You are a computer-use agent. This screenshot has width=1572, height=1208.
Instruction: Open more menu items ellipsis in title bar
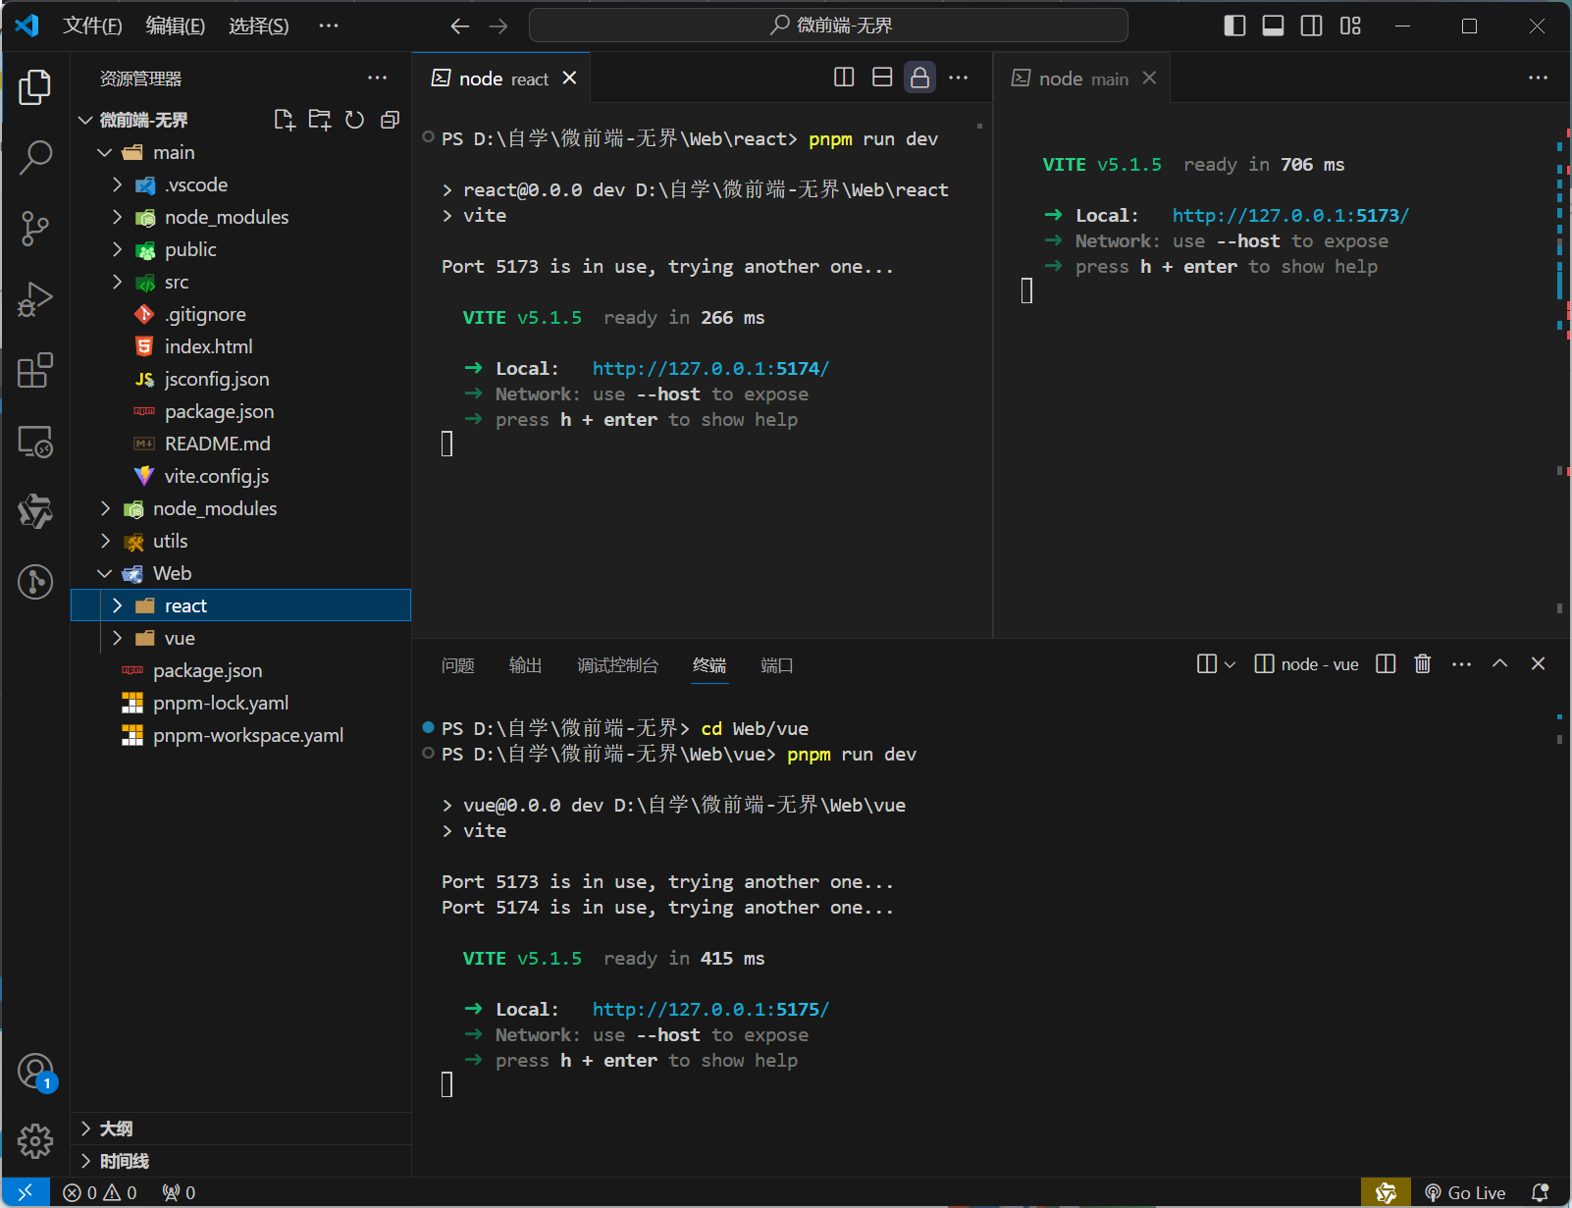pyautogui.click(x=329, y=26)
